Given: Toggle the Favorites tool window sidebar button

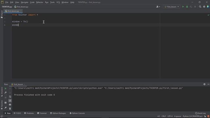Looking at the screenshot, I should point(2,105).
